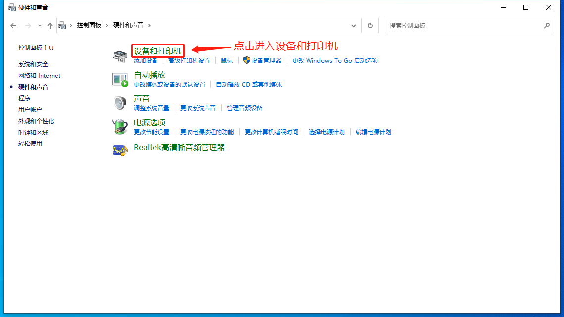Click the refresh button in address bar
This screenshot has width=564, height=317.
tap(370, 25)
